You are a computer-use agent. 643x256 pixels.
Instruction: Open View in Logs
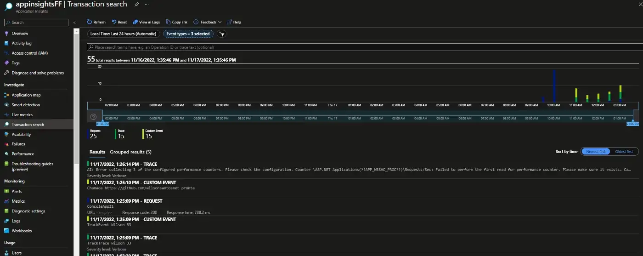pos(147,22)
